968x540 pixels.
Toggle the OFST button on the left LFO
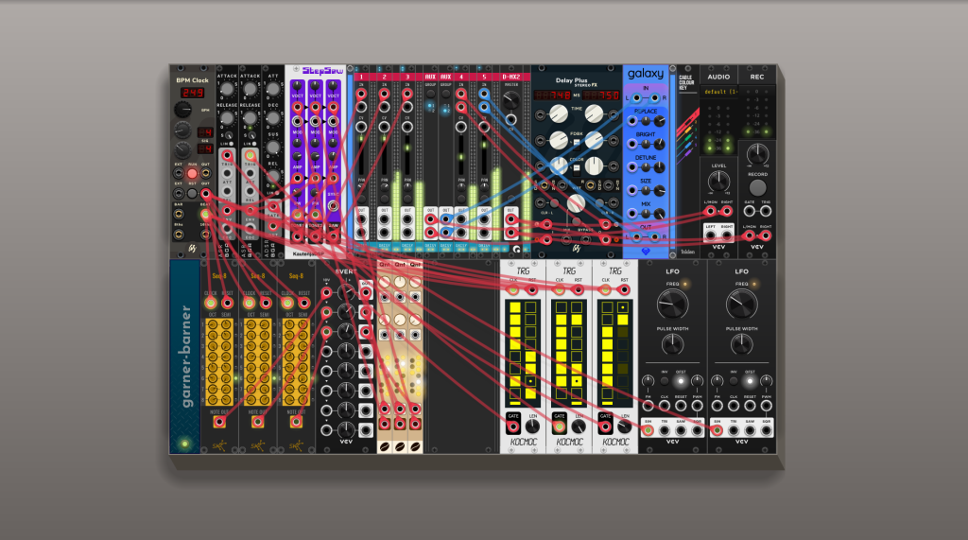pos(681,381)
